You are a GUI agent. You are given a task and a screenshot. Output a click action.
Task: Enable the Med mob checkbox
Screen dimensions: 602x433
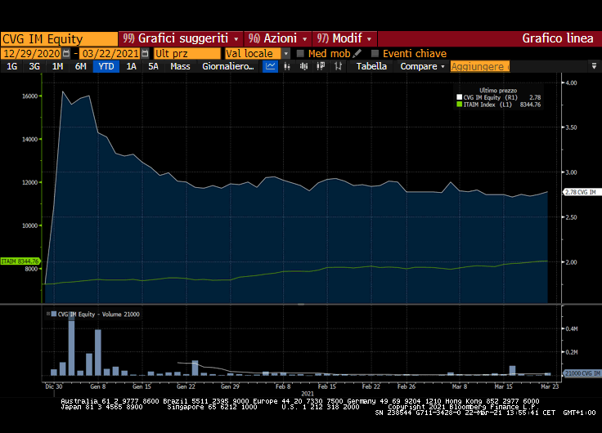point(300,53)
